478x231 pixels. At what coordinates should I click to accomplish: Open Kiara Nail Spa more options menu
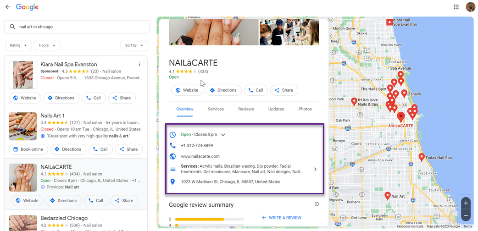139,64
